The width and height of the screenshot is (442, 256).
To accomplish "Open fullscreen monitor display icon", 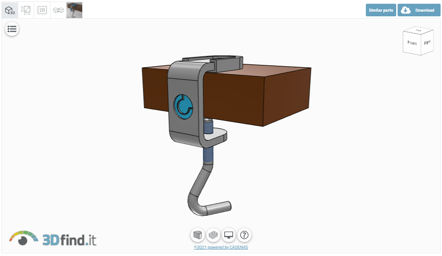I will pos(228,235).
